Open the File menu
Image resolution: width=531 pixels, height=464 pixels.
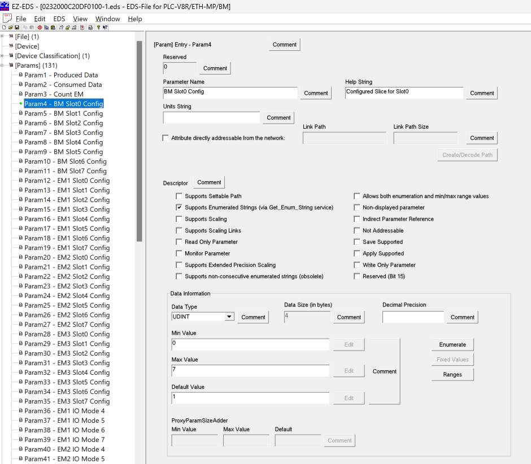coord(21,19)
